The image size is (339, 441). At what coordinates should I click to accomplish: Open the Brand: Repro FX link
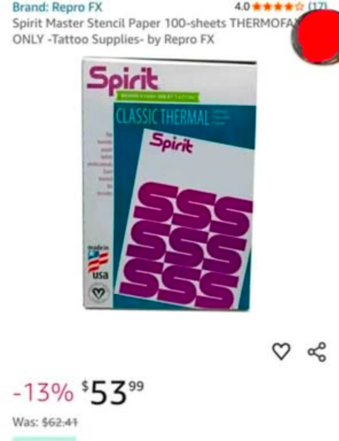pos(57,7)
